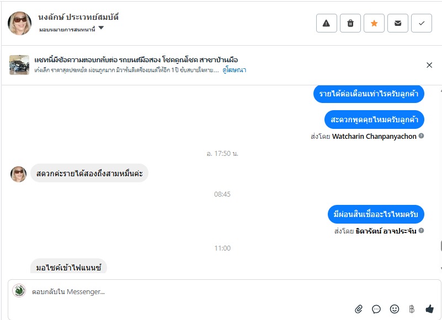Image resolution: width=442 pixels, height=320 pixels.
Task: Click the reply in Messenger text field
Action: (221, 292)
